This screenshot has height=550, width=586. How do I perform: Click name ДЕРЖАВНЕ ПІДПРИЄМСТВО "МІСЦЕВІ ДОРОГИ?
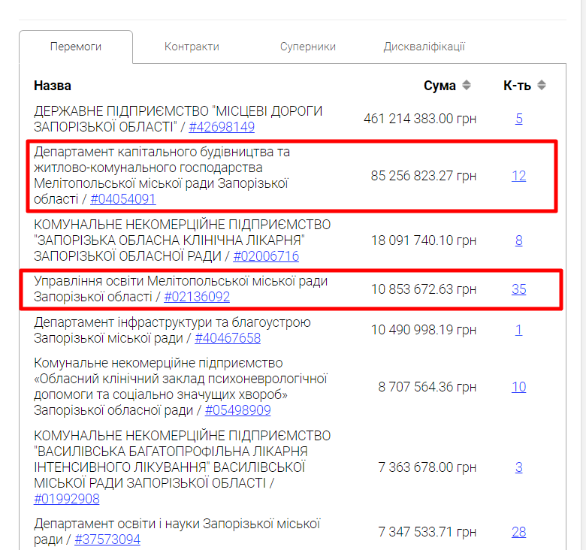point(178,111)
